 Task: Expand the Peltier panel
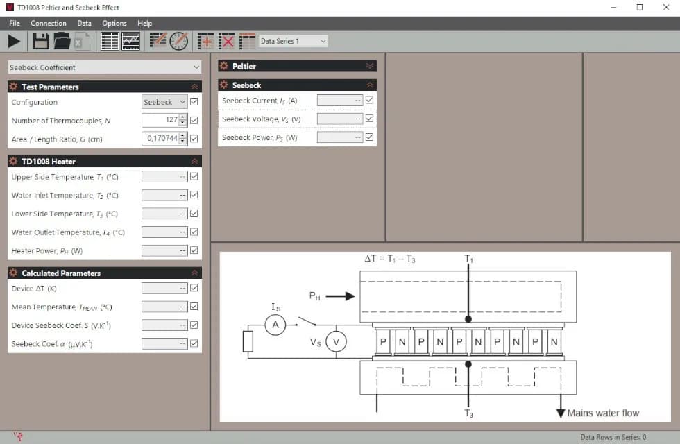(x=369, y=66)
